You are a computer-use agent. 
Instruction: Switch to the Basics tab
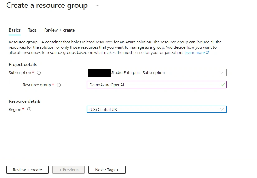click(x=15, y=30)
